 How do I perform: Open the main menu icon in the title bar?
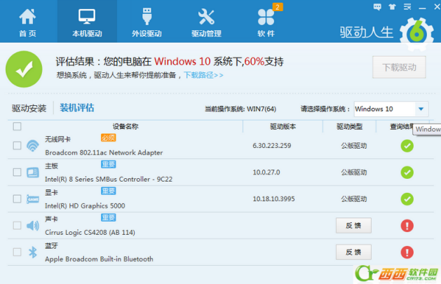pyautogui.click(x=407, y=7)
